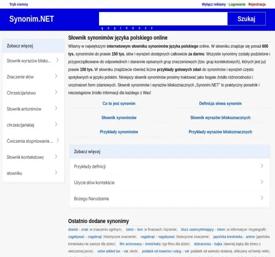
Task: Click the synonym link bon
Action: tap(140, 229)
